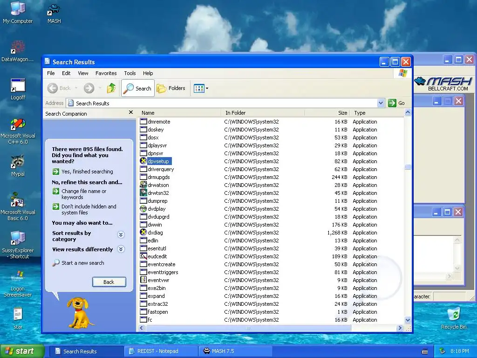The height and width of the screenshot is (358, 477).
Task: Open the File menu
Action: pyautogui.click(x=51, y=73)
